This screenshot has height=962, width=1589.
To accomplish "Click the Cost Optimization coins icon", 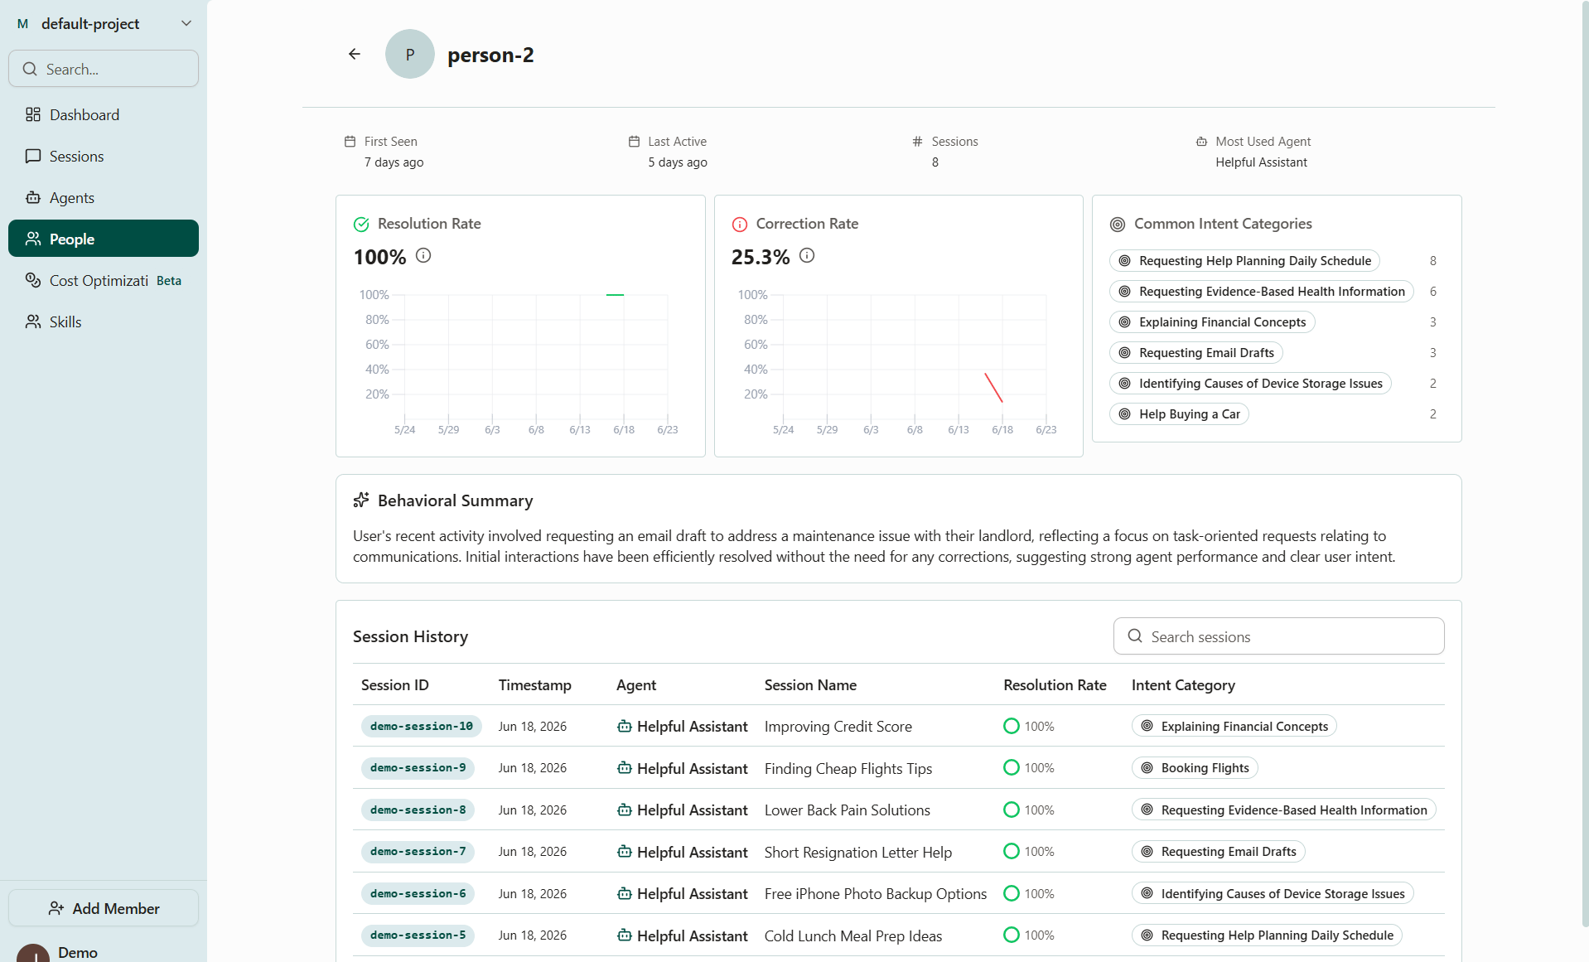I will pyautogui.click(x=33, y=280).
